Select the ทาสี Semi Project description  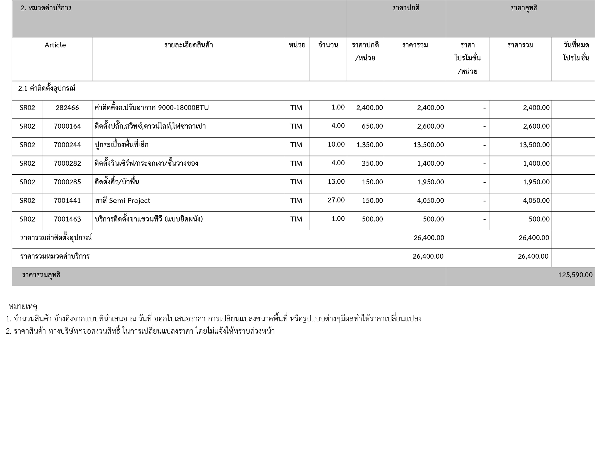(122, 201)
